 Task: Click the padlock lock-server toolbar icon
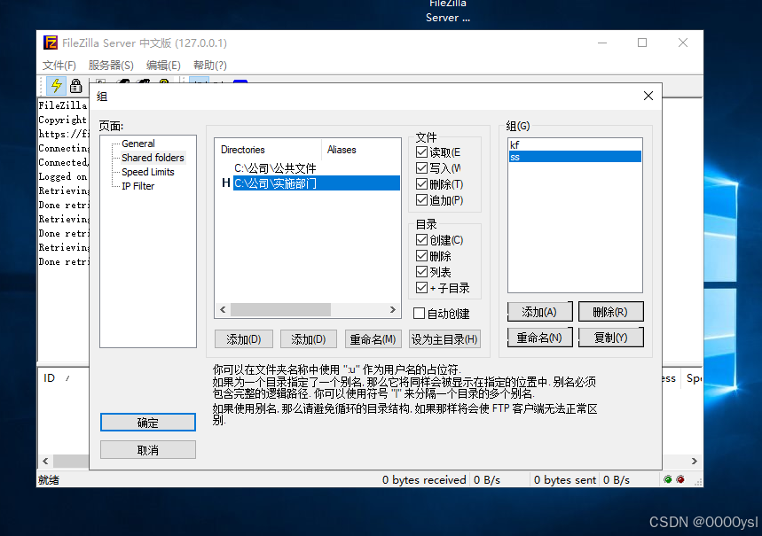click(75, 86)
